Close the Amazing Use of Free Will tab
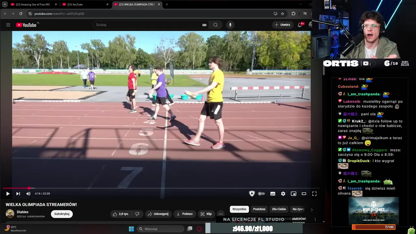Screen dimensions: 416x234 pyautogui.click(x=56, y=5)
